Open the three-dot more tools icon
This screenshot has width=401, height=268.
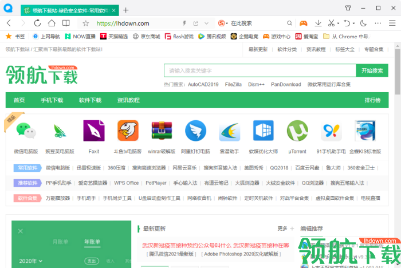coord(378,23)
